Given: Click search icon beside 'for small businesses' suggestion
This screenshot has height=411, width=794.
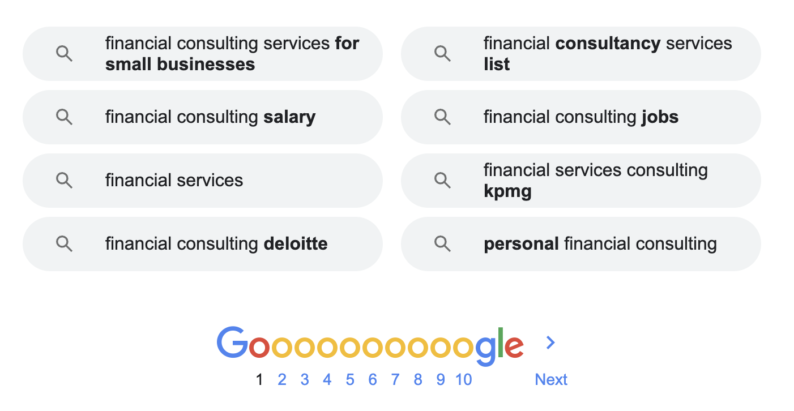Looking at the screenshot, I should point(65,54).
